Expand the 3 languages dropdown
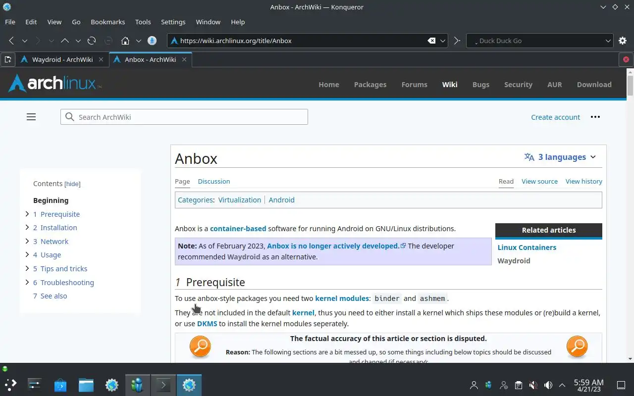 (x=560, y=157)
